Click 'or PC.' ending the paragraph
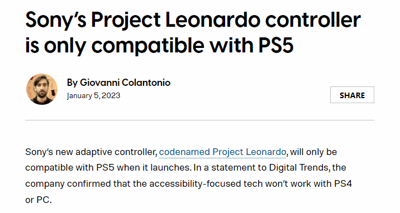 [x=39, y=200]
